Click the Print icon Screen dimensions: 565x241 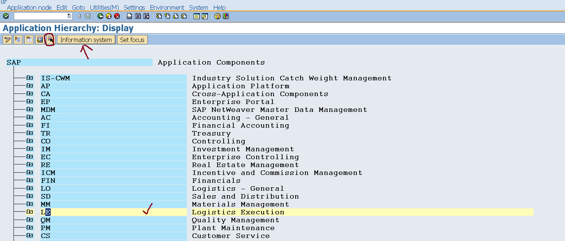[129, 16]
